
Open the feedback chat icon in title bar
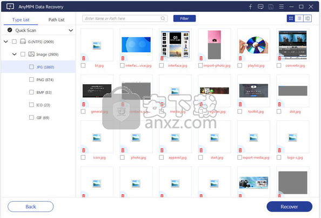coord(260,7)
